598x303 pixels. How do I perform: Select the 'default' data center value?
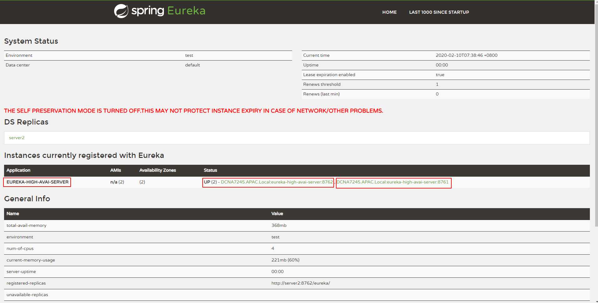pos(192,65)
